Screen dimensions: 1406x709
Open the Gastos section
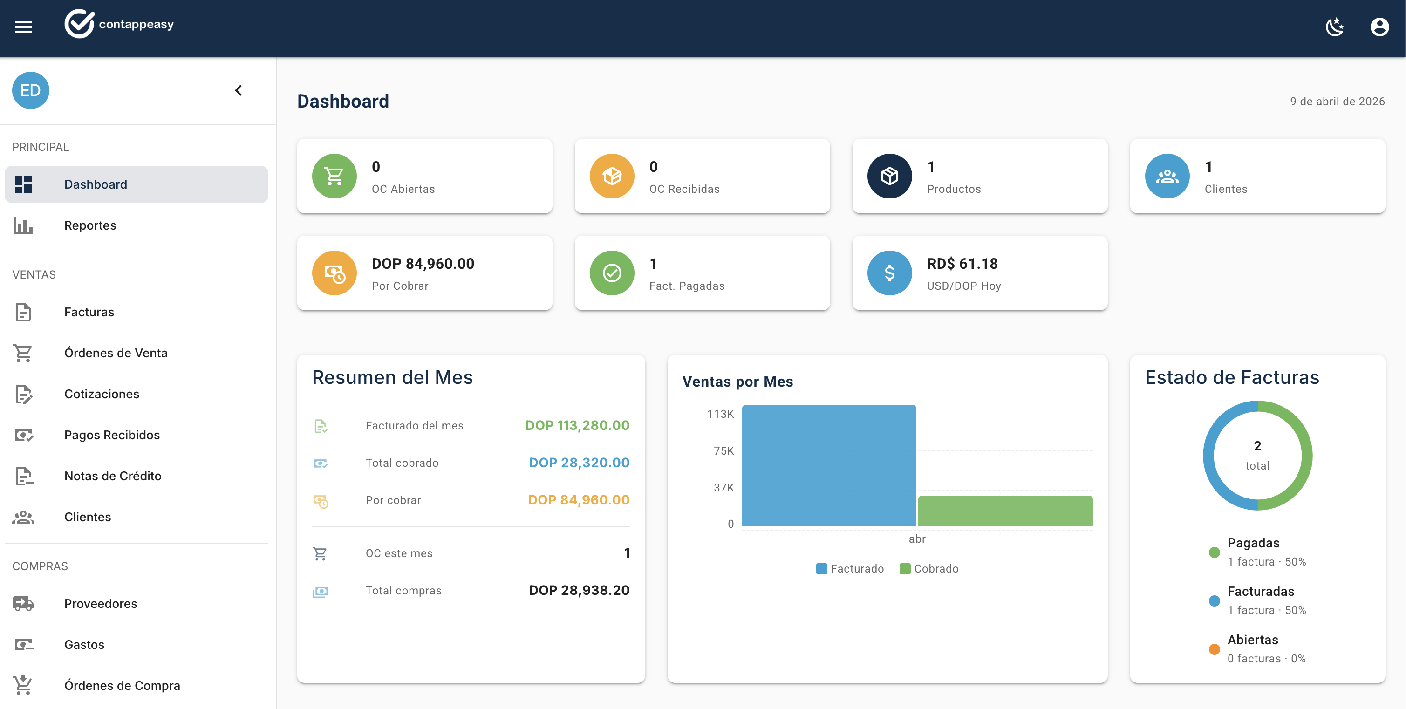coord(84,644)
